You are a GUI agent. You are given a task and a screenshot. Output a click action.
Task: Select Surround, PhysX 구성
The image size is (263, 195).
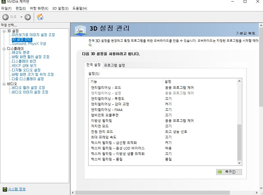click(x=29, y=44)
